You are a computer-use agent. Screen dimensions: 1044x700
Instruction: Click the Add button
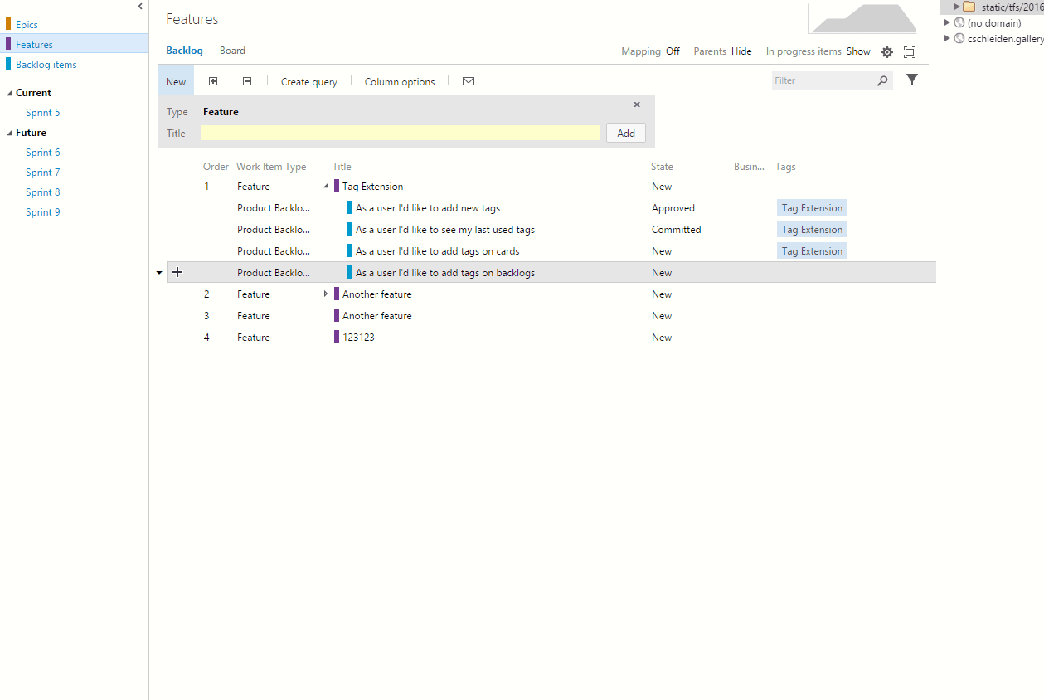point(626,133)
